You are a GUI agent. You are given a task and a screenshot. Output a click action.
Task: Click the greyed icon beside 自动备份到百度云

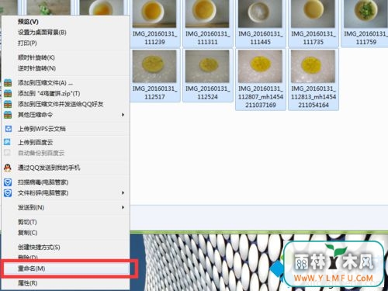tap(7, 153)
